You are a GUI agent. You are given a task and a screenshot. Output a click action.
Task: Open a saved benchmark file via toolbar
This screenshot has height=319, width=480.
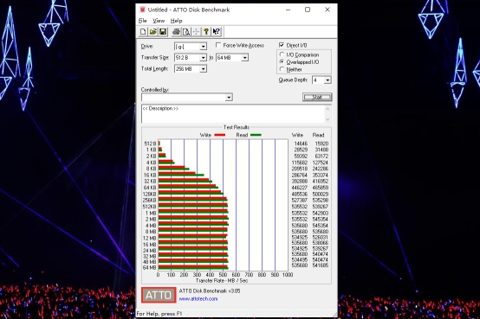[153, 31]
